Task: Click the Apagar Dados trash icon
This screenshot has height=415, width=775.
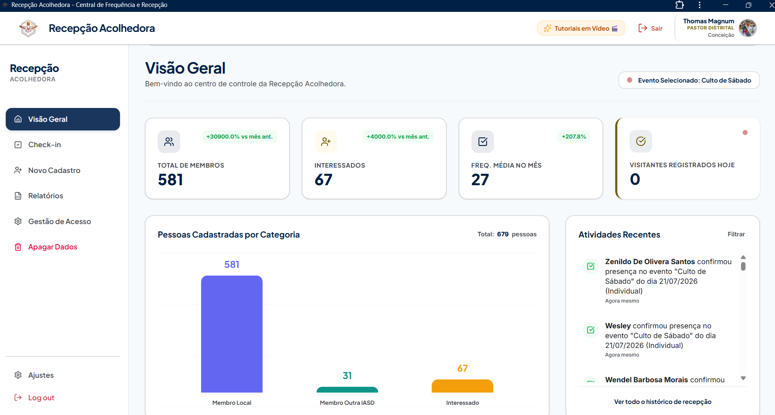Action: pyautogui.click(x=18, y=247)
